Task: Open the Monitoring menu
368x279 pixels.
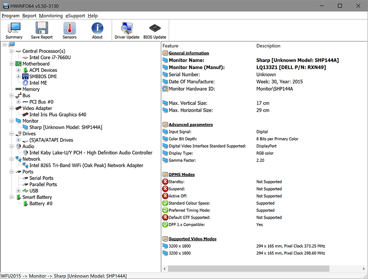Action: click(51, 16)
